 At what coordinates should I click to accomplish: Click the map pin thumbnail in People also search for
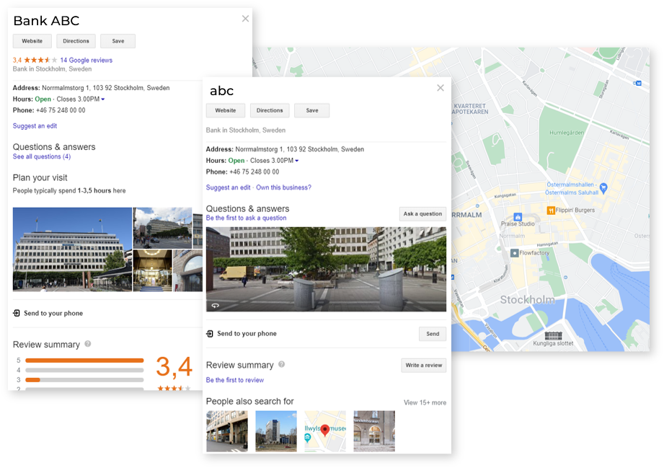tap(324, 431)
